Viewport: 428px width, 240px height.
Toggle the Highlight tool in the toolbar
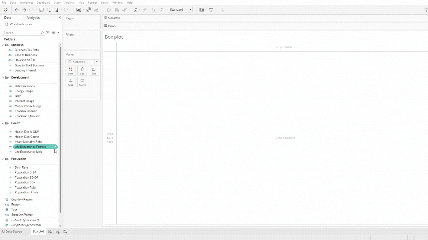[x=136, y=10]
